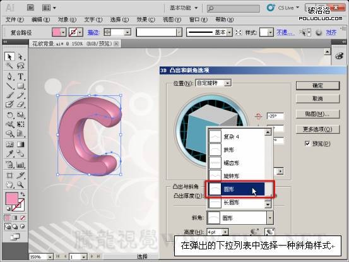The image size is (349, 262).
Task: Click the 更多选项(O) more options button
Action: [x=317, y=129]
